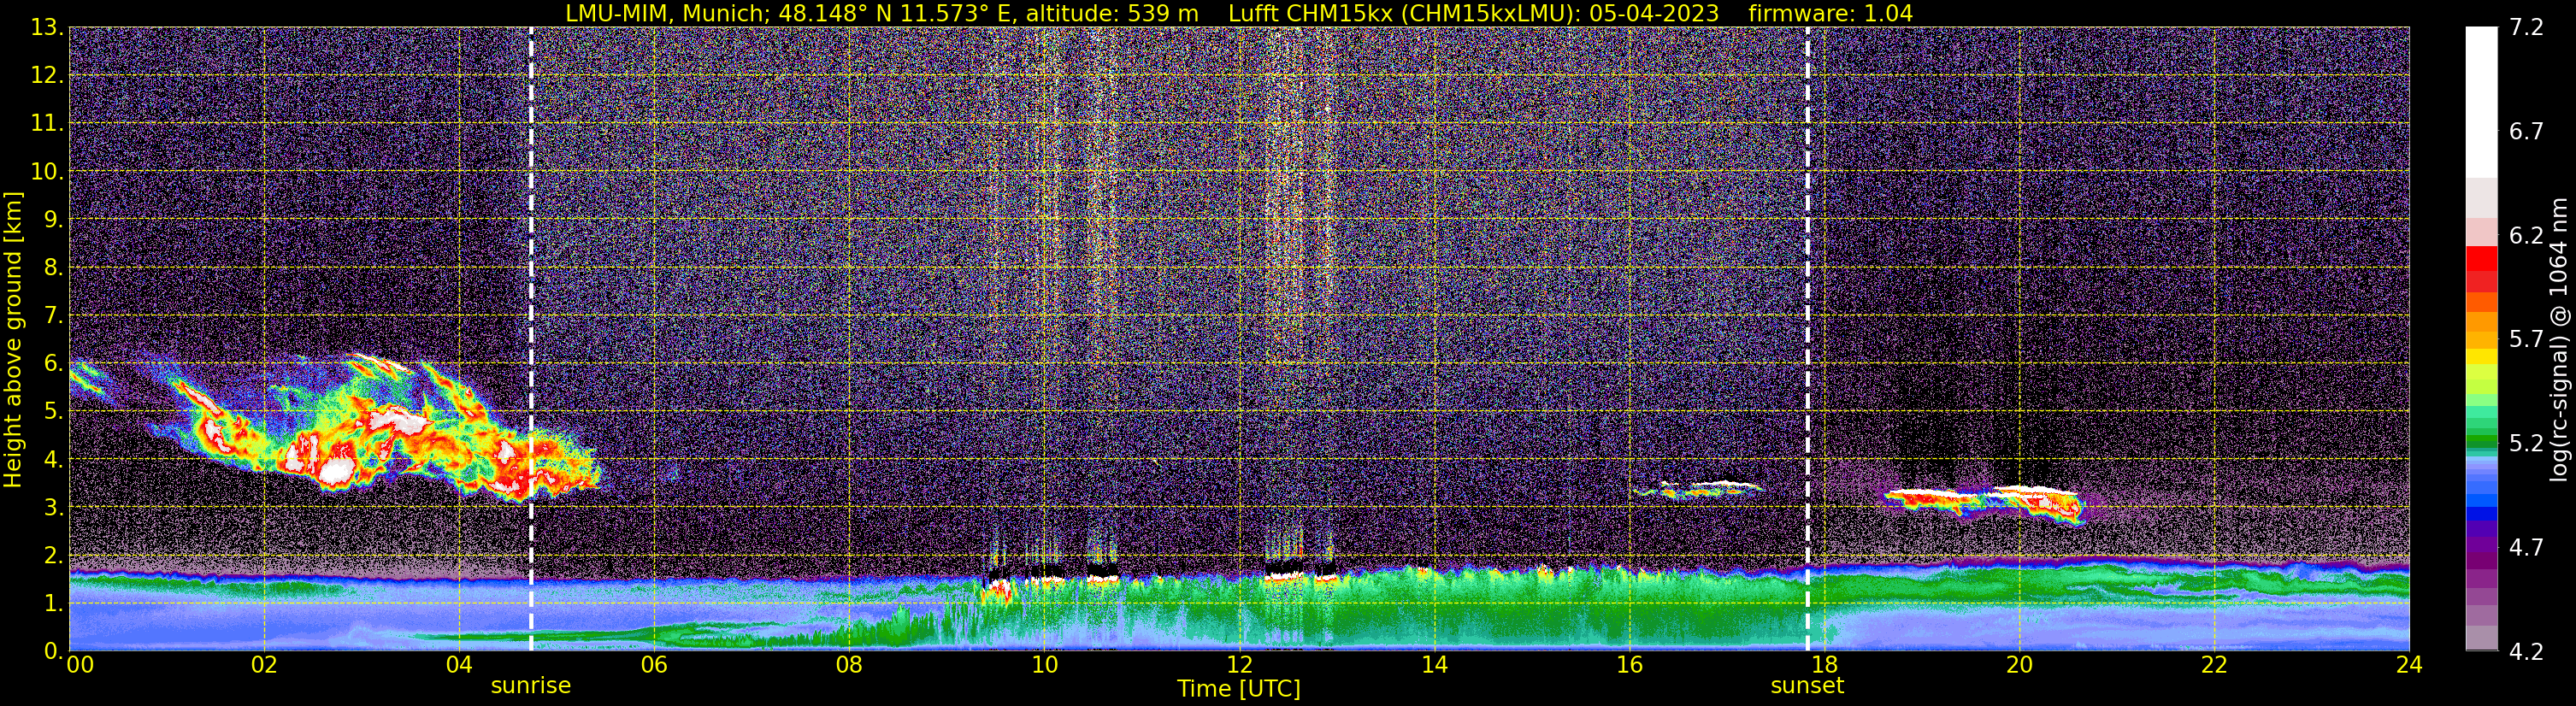Click the time axis tick '04'
Screen dimensions: 2576x706
click(459, 665)
